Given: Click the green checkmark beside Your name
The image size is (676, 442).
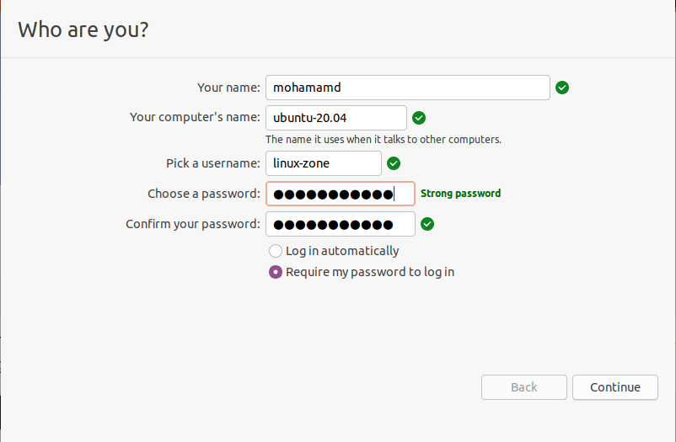Looking at the screenshot, I should pyautogui.click(x=561, y=88).
